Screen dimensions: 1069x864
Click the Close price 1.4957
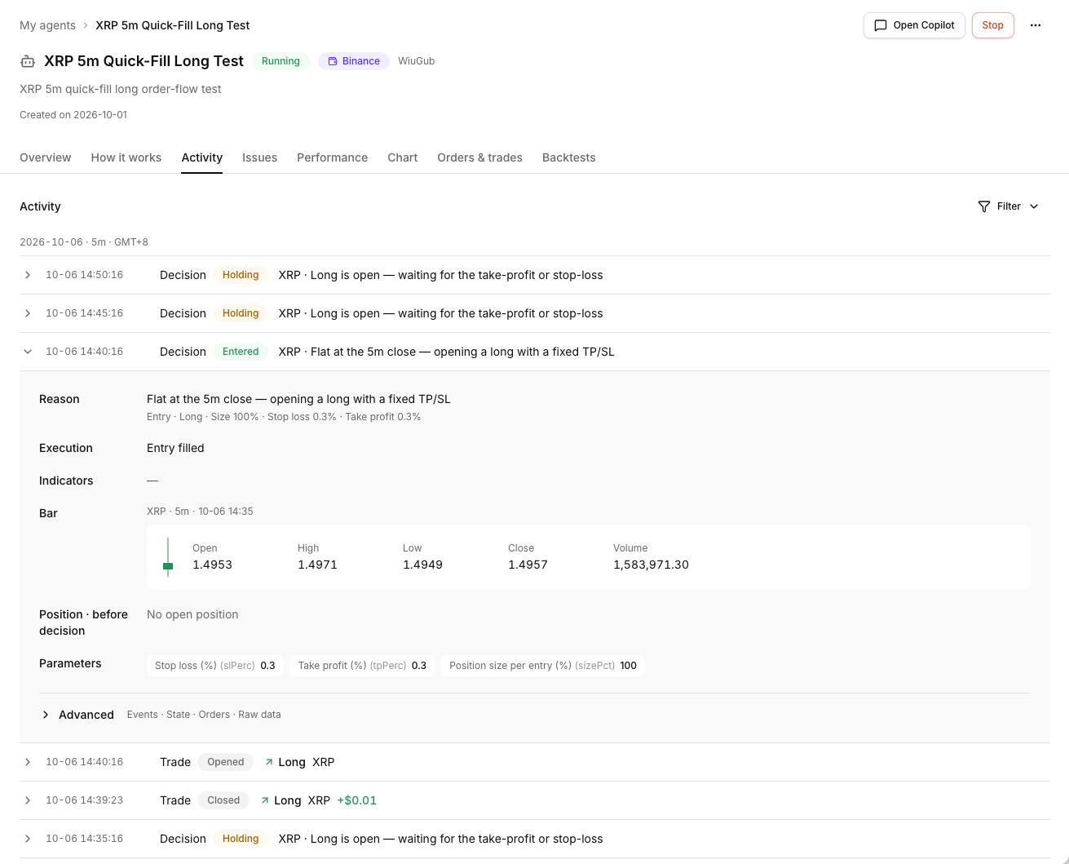528,565
